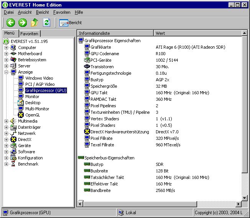
Task: Expand the Motherboard tree node
Action: pos(6,54)
